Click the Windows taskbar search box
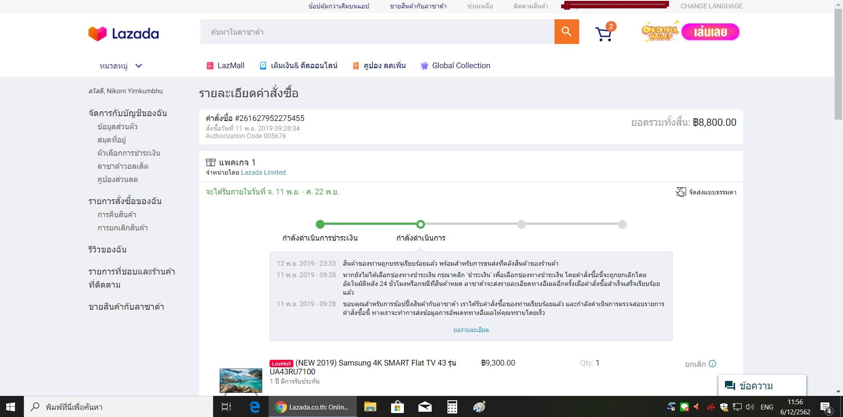The image size is (843, 417). [x=118, y=407]
